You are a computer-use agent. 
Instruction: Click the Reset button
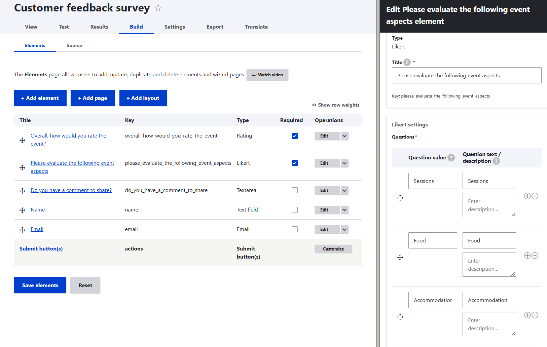[x=85, y=285]
